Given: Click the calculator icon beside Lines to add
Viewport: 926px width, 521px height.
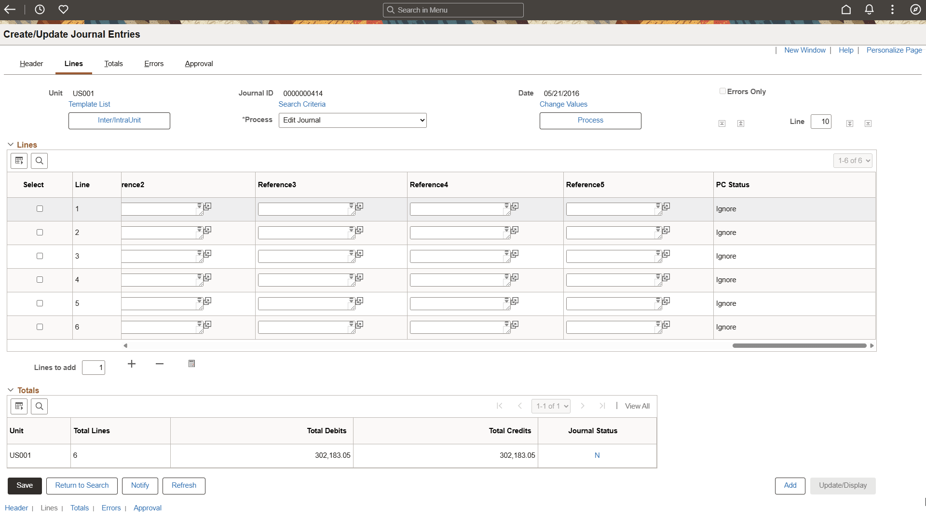Looking at the screenshot, I should (191, 364).
